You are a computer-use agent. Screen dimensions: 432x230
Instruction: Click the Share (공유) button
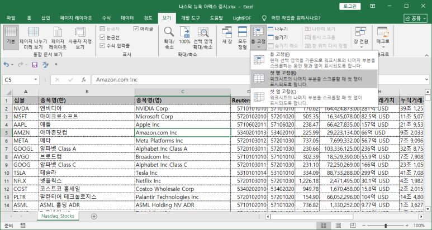point(415,18)
